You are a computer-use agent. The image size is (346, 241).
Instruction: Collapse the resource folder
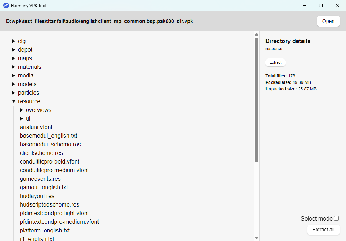point(14,101)
